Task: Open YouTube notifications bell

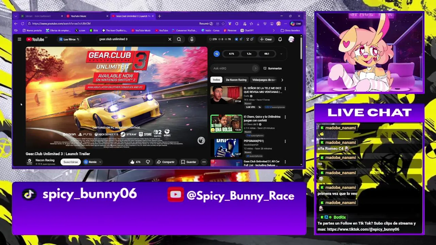Action: [280, 39]
